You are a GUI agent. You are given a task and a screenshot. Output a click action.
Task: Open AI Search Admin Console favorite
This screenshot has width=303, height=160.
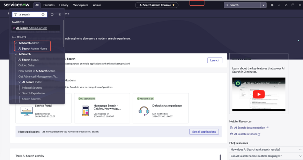tap(32, 28)
